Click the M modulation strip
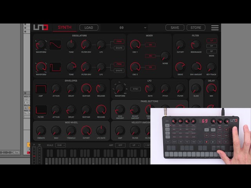The image size is (251, 188). click(x=39, y=155)
